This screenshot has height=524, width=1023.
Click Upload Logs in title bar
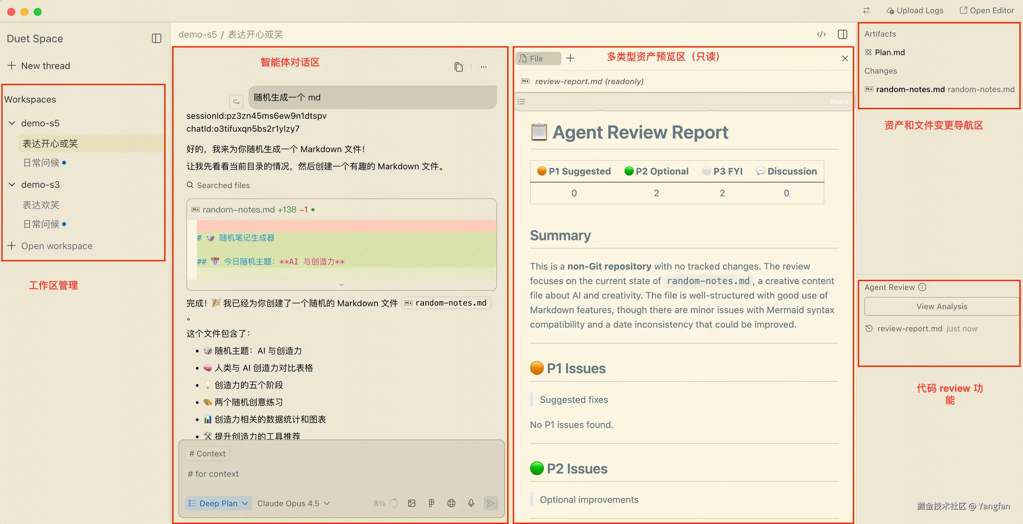(915, 11)
